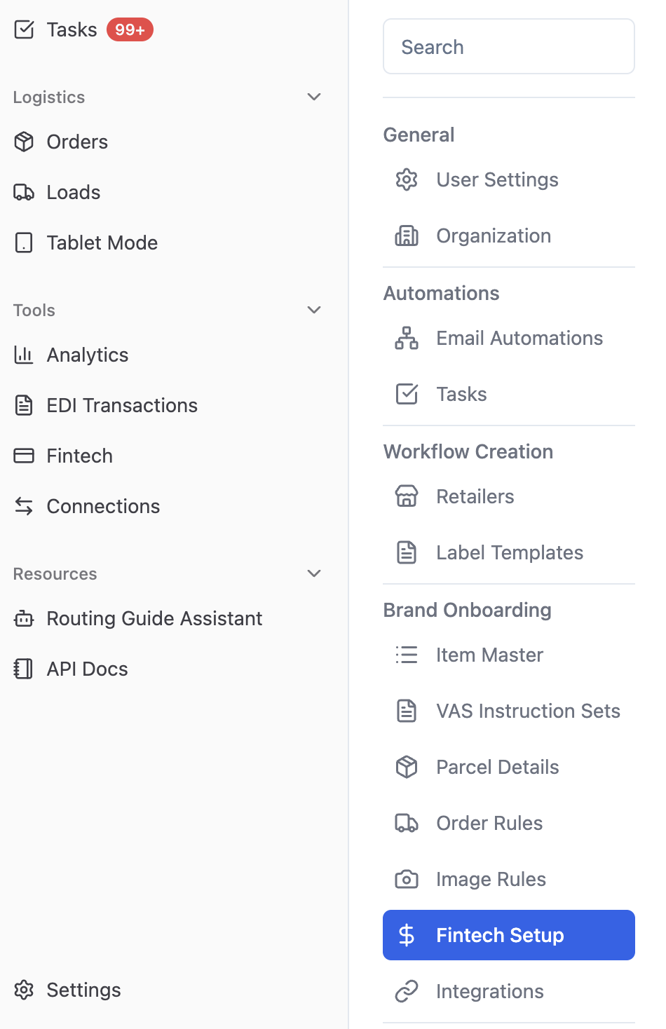This screenshot has width=666, height=1029.
Task: Click the Tablet Mode device icon
Action: coord(24,243)
